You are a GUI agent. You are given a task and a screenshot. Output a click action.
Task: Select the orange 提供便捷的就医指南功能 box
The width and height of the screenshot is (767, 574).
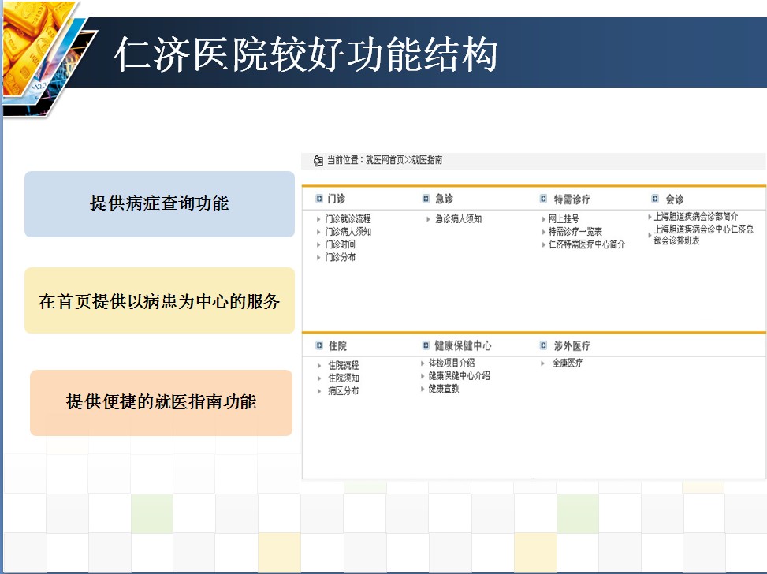click(161, 402)
